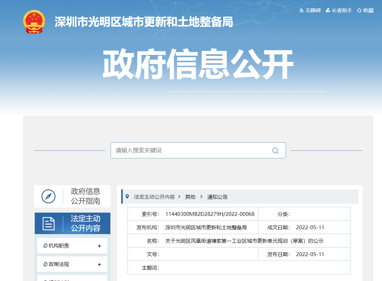Click the national emblem logo
This screenshot has height=281, width=382.
pos(34,22)
